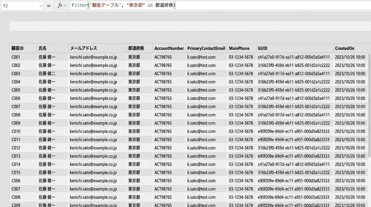The image size is (371, 207).
Task: Select customer ID cell C010
Action: 23,131
